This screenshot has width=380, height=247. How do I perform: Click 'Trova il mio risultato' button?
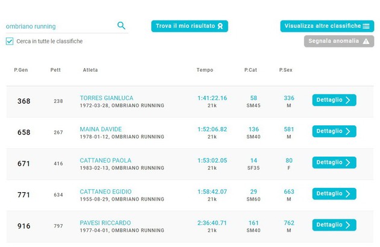[x=190, y=26]
